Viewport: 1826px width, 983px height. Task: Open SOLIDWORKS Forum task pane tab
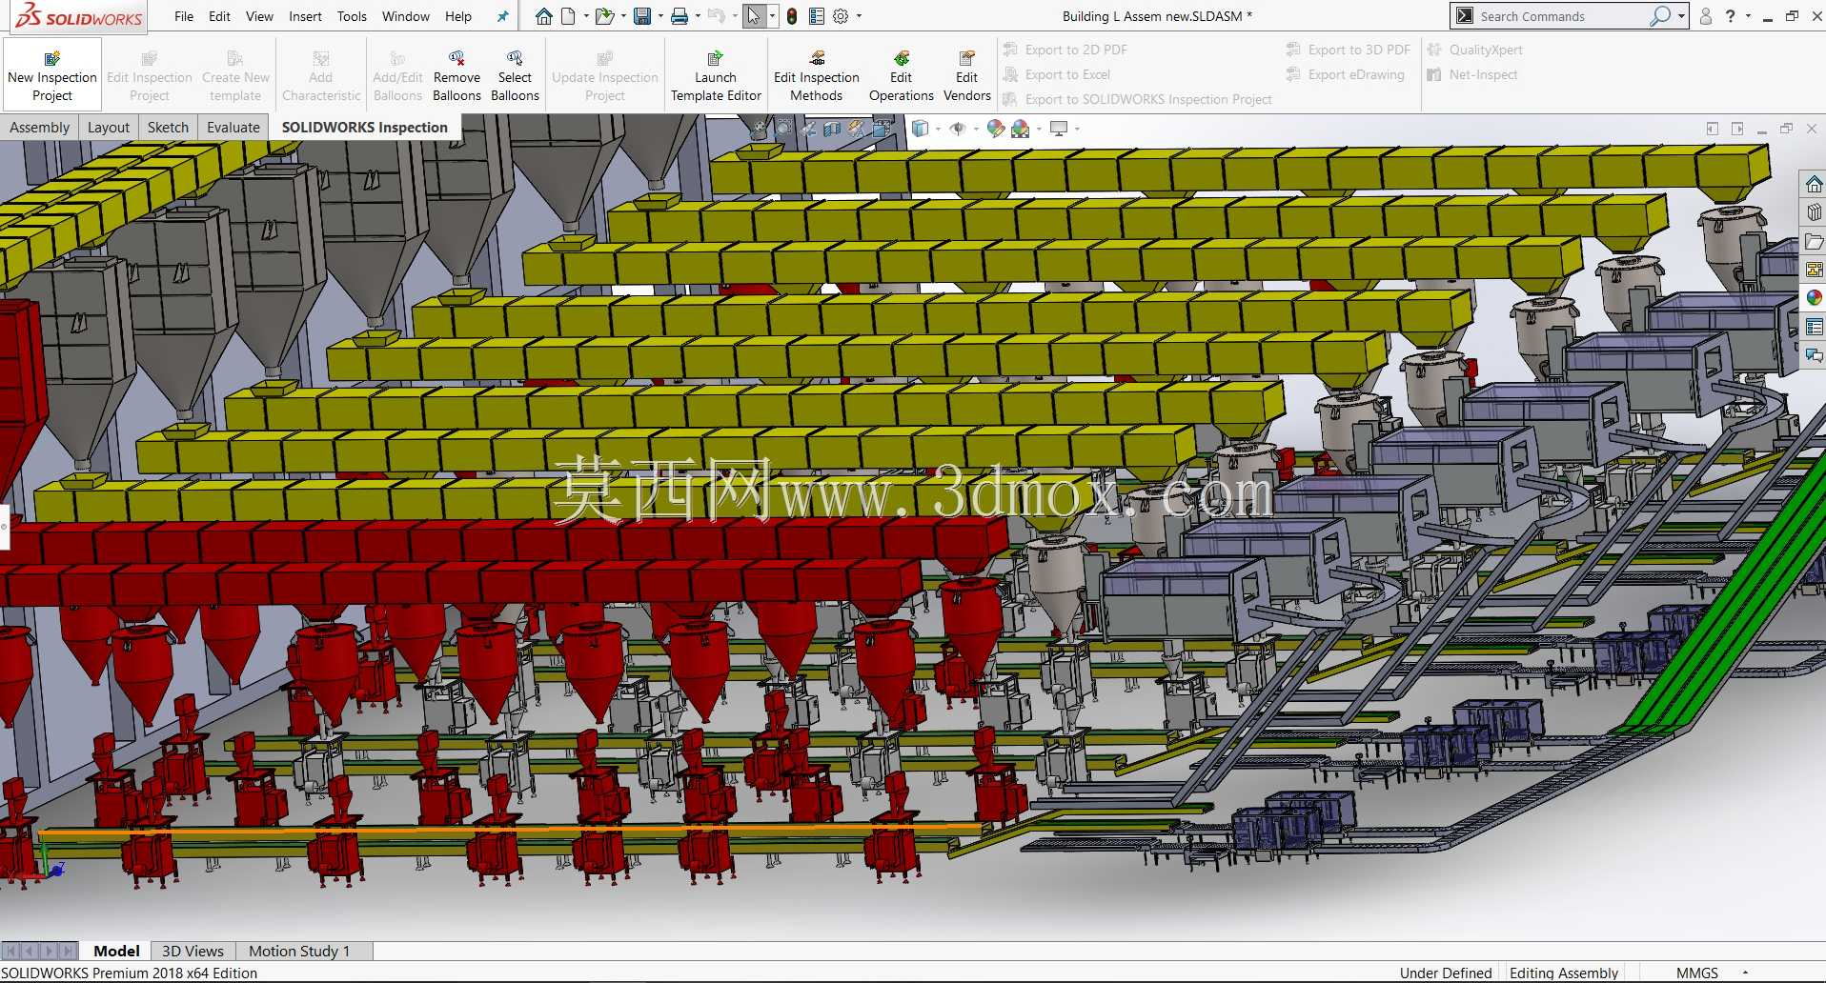(1814, 355)
